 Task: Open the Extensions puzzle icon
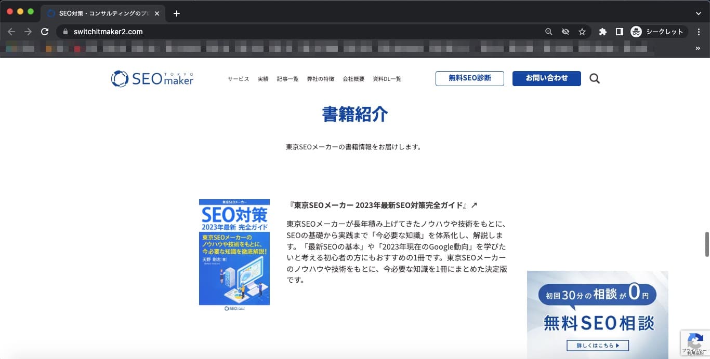pos(603,32)
